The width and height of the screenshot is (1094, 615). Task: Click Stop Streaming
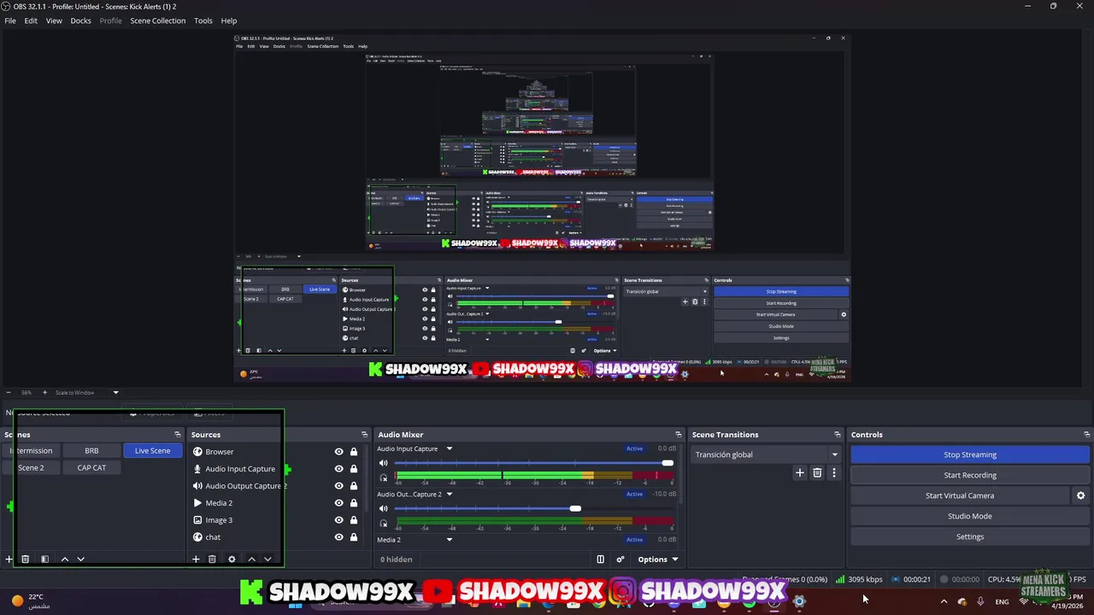[970, 454]
